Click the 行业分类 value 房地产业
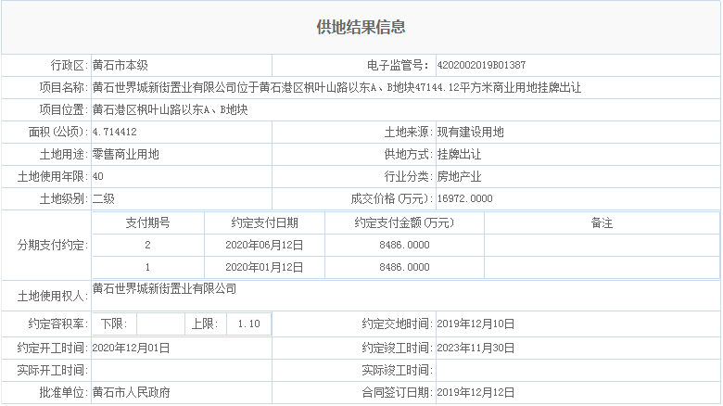The height and width of the screenshot is (406, 723). [x=459, y=176]
